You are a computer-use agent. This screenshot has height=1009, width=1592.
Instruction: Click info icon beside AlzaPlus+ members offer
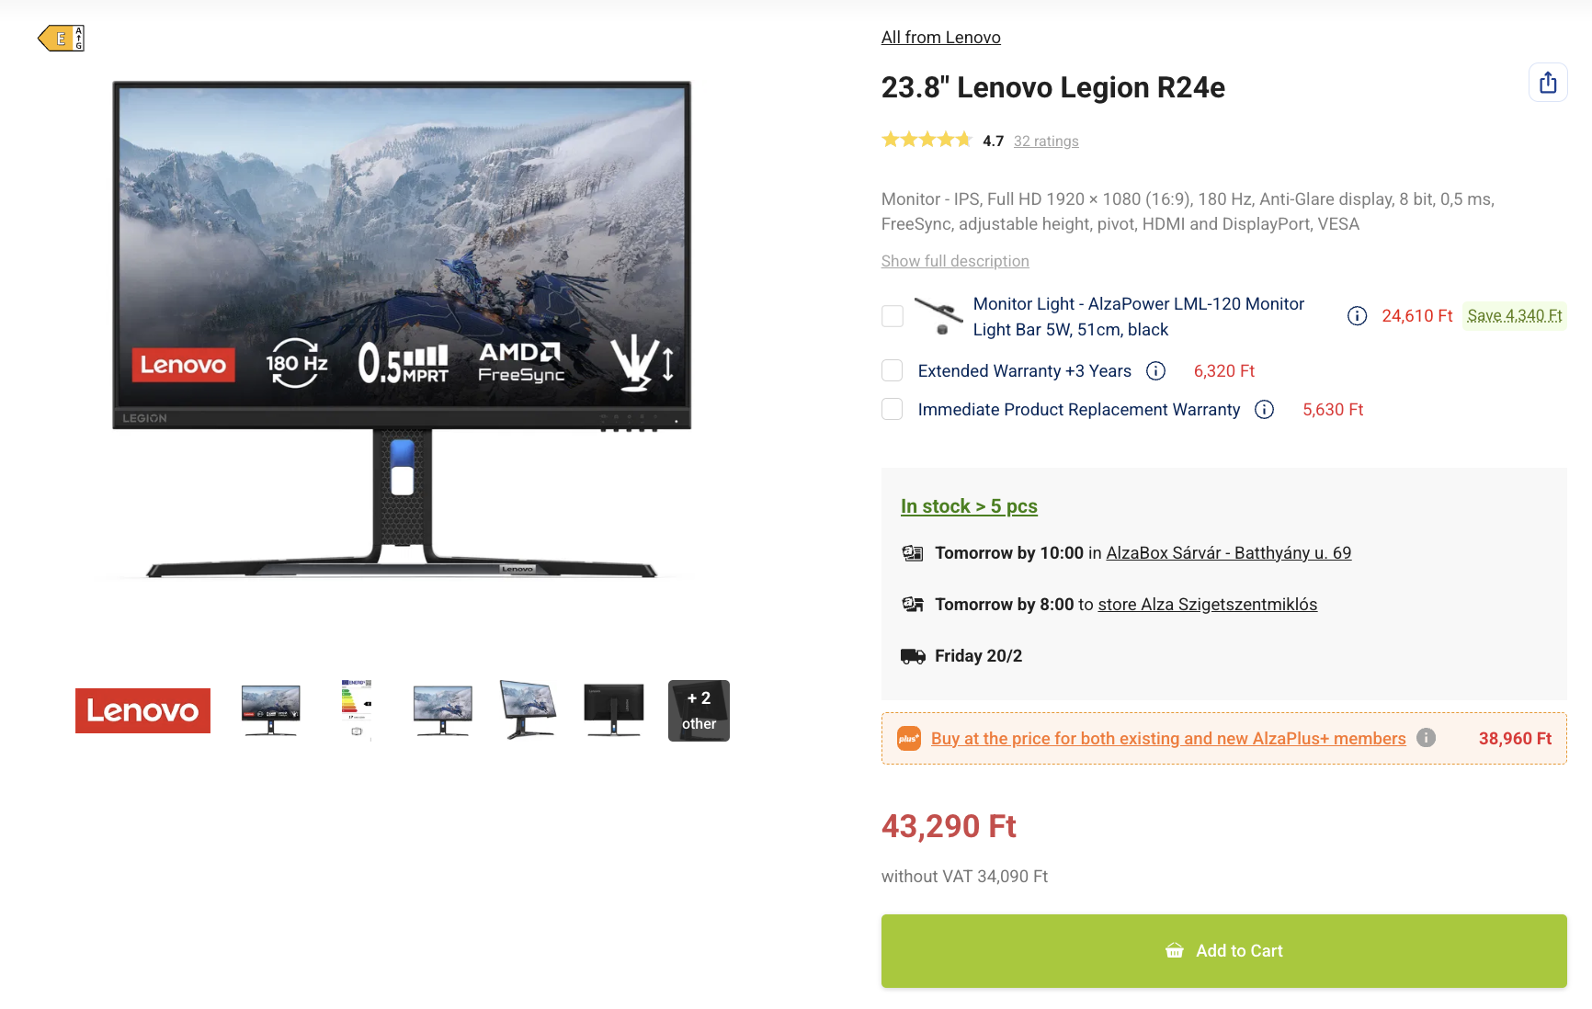coord(1426,738)
